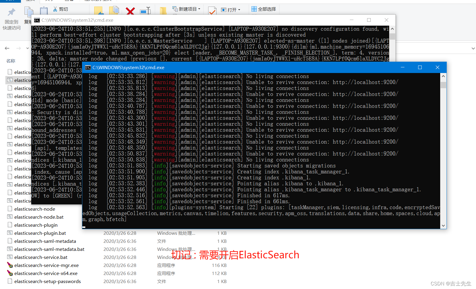The height and width of the screenshot is (289, 476).
Task: Click the scrollbar thumb of the front cmd window
Action: click(x=443, y=85)
